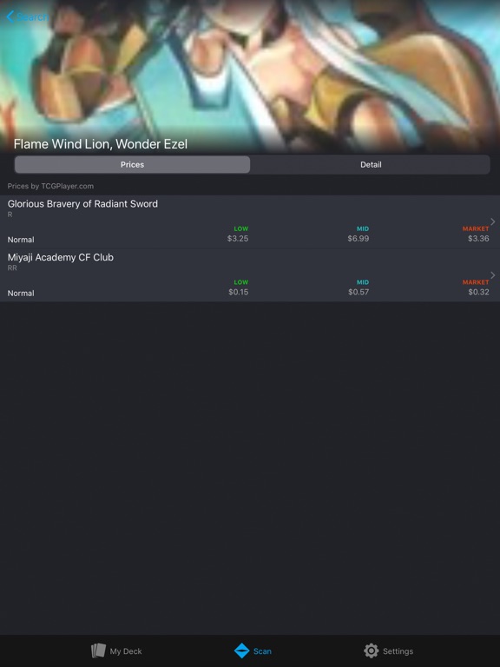Open the Glorious Bravery of Radiant Sword row

coord(250,221)
